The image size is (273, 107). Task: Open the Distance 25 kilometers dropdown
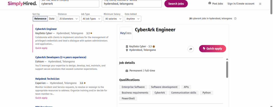69,19
